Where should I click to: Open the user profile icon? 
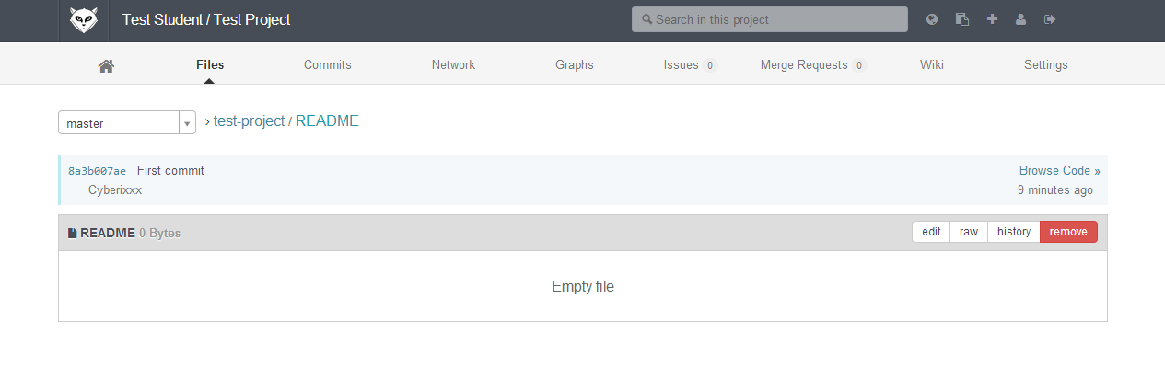1020,19
